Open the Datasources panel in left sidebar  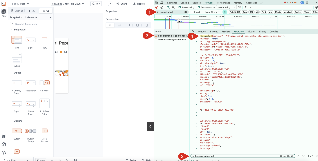click(x=4, y=136)
